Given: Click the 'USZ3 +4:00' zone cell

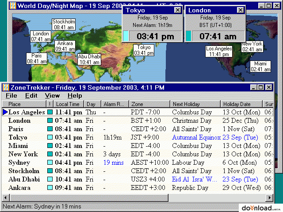Looking at the screenshot, I should (x=148, y=179).
